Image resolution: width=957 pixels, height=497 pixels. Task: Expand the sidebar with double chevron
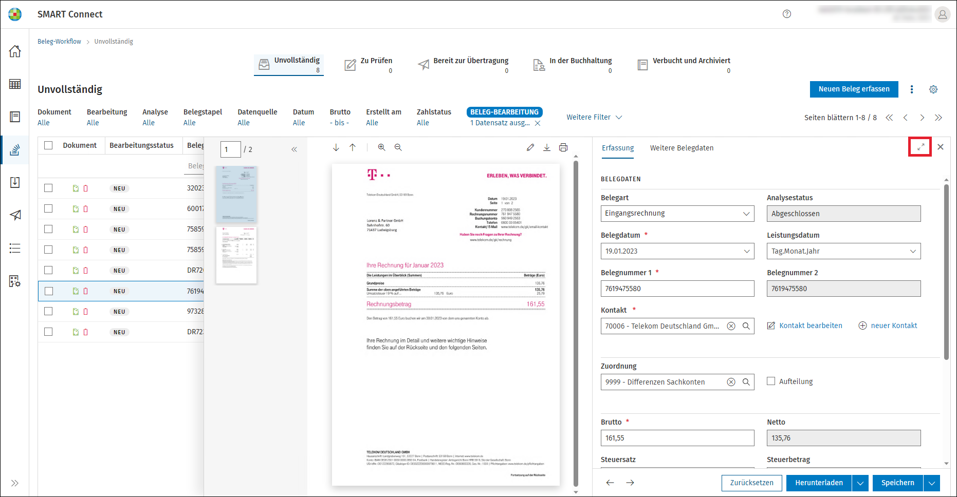tap(15, 483)
